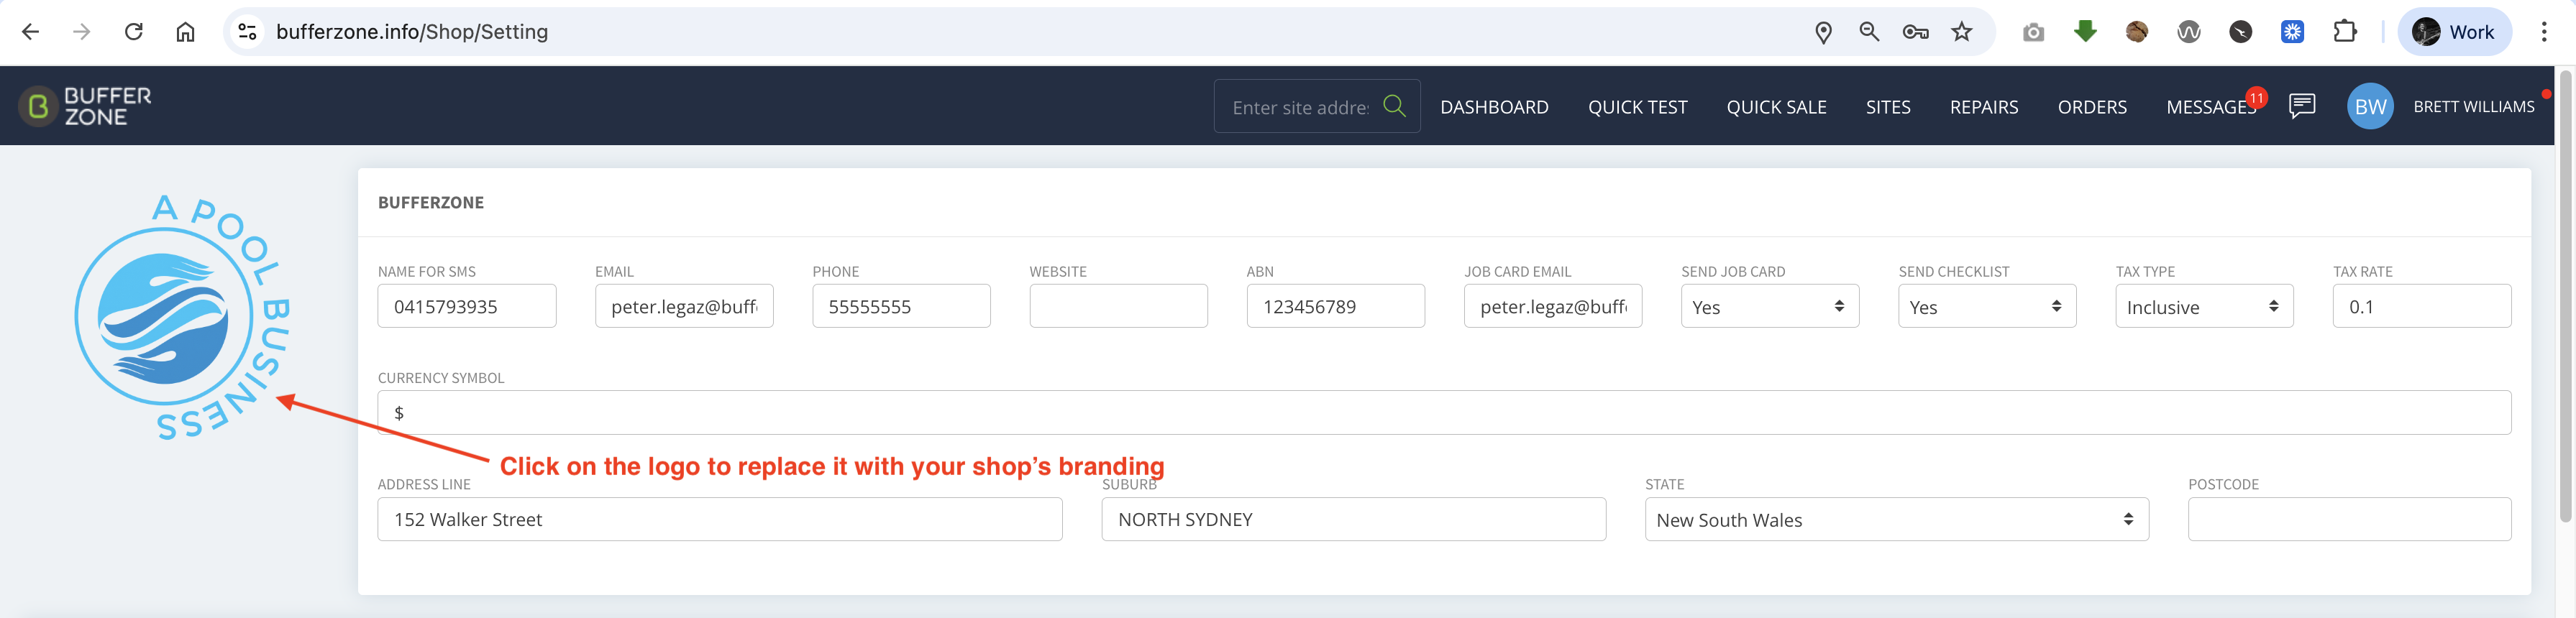Open the chat bubble icon in navbar

click(2302, 106)
